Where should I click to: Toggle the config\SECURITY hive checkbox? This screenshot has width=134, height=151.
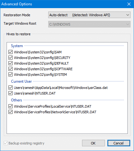tap(11, 58)
